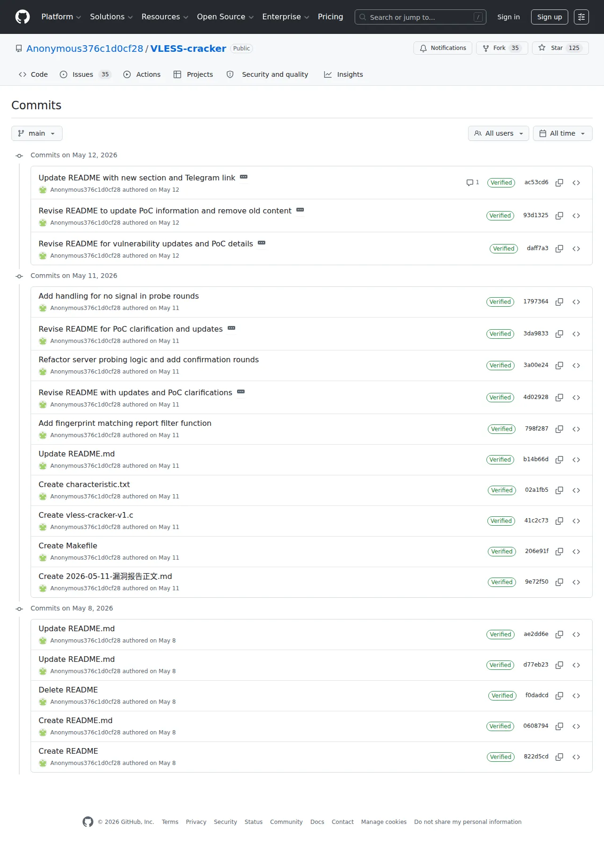This screenshot has width=604, height=847.
Task: Click the footer GitHub logo
Action: (x=88, y=822)
